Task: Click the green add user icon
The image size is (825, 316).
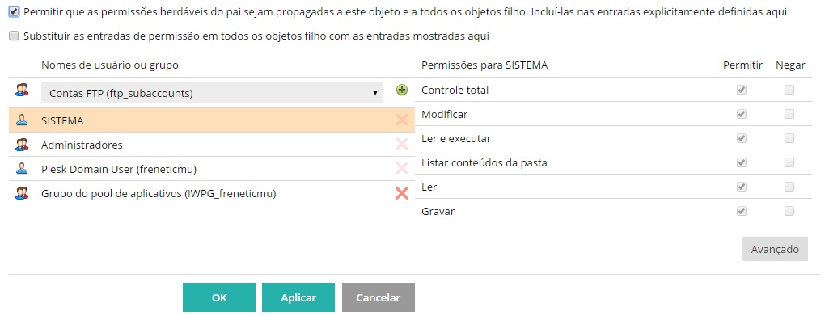Action: [x=401, y=91]
